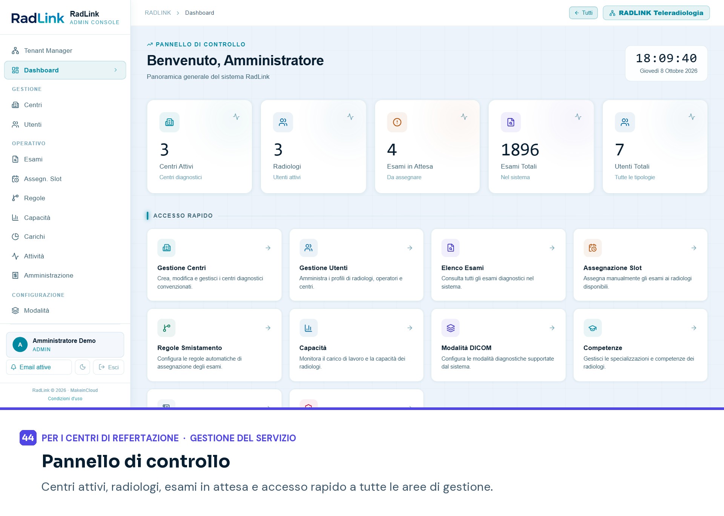The image size is (724, 516).
Task: Click the Capacità card chart icon
Action: (x=308, y=328)
